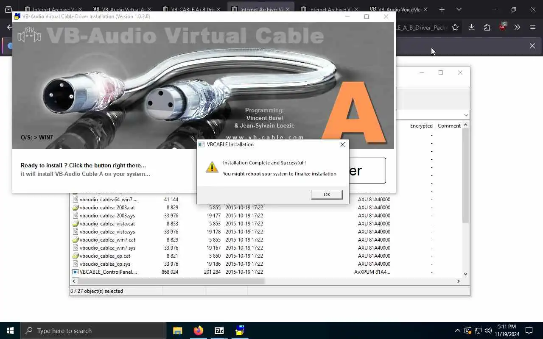
Task: Close the VB-Audio VoiceMe tab
Action: tap(425, 9)
